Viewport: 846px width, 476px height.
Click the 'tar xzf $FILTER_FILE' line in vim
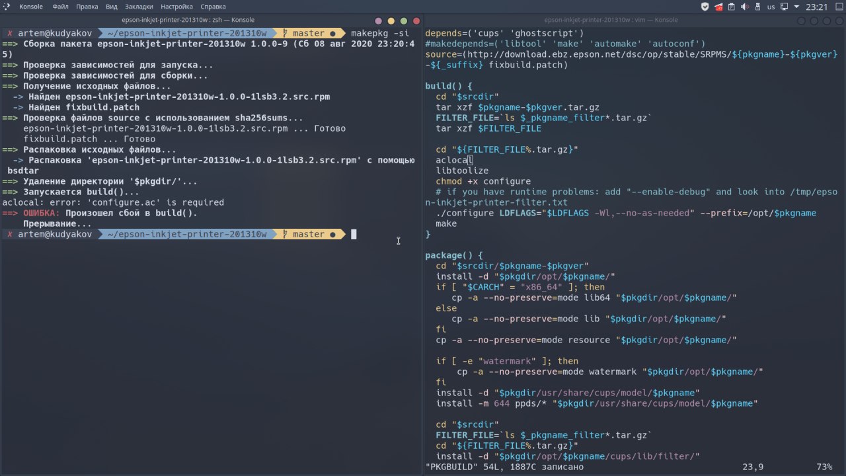(488, 128)
